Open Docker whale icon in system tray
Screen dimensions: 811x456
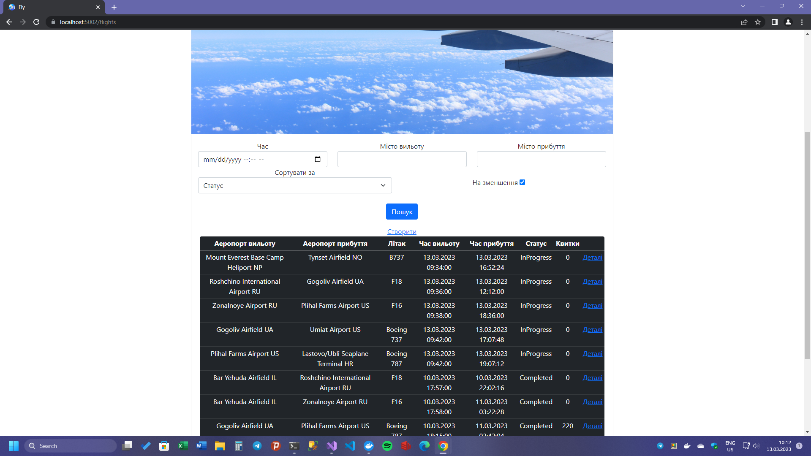687,446
